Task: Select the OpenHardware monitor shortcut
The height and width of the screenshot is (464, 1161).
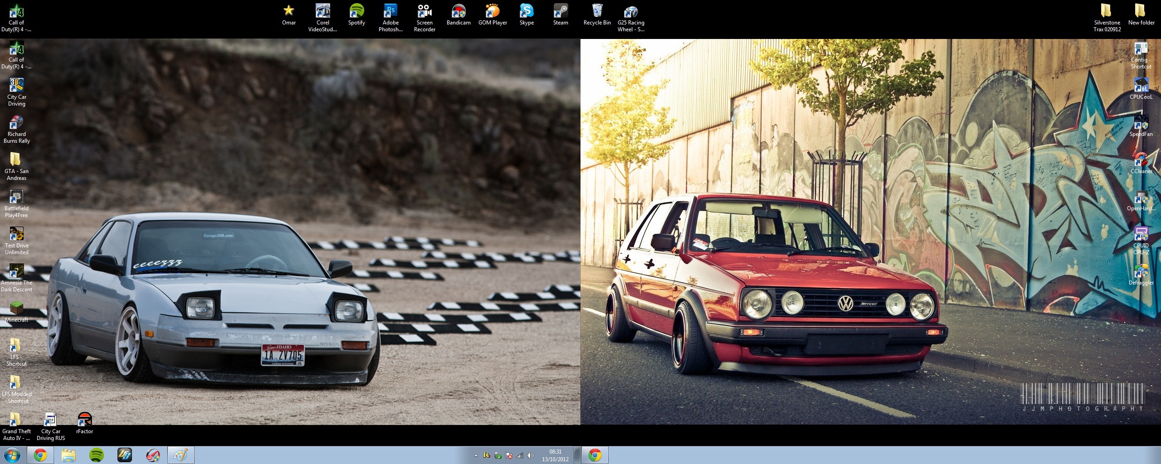Action: click(1141, 200)
